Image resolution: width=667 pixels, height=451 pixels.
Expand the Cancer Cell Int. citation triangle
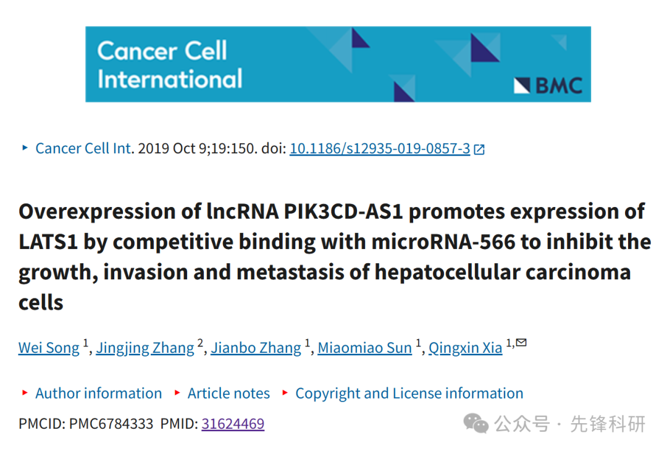pos(25,148)
